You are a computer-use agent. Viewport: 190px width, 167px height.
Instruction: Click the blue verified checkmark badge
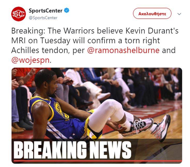66,10
